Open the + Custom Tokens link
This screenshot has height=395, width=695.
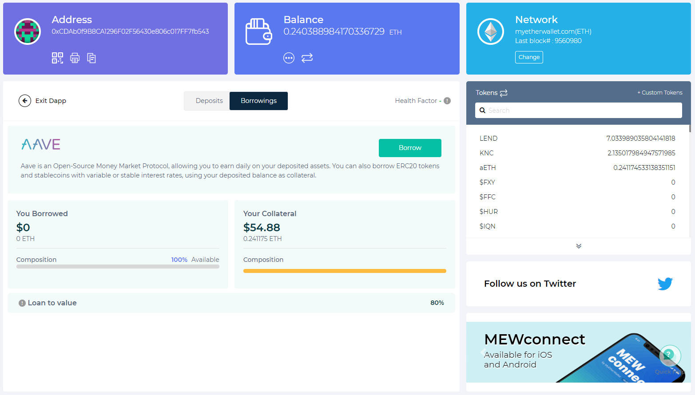click(660, 93)
